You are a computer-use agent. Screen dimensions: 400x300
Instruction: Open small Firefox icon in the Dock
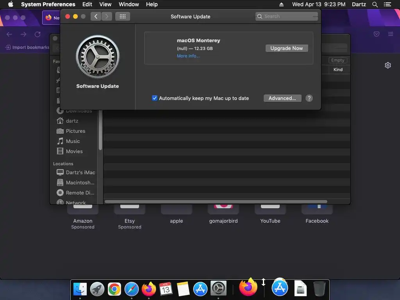coord(148,289)
